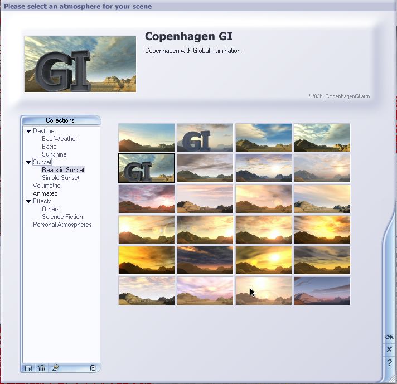The width and height of the screenshot is (397, 384).
Task: Collapse the Effects collection triangle
Action: click(28, 202)
